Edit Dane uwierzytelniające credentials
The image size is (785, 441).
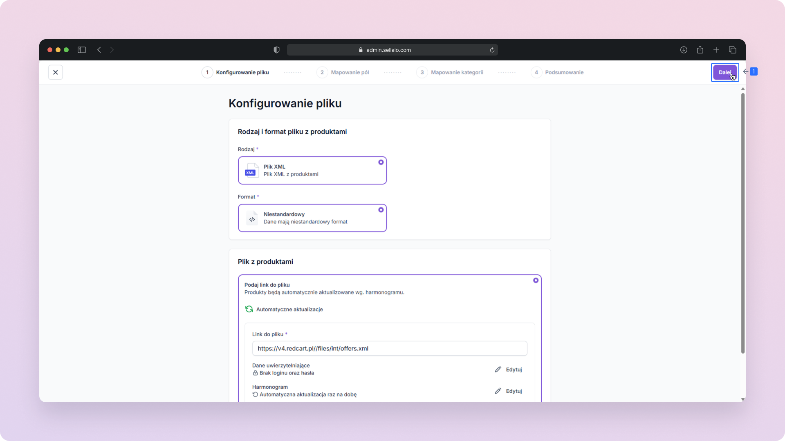tap(508, 370)
